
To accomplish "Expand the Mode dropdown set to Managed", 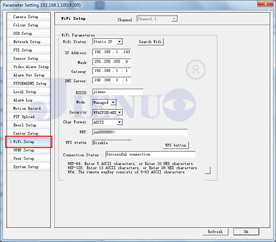I will (104, 102).
